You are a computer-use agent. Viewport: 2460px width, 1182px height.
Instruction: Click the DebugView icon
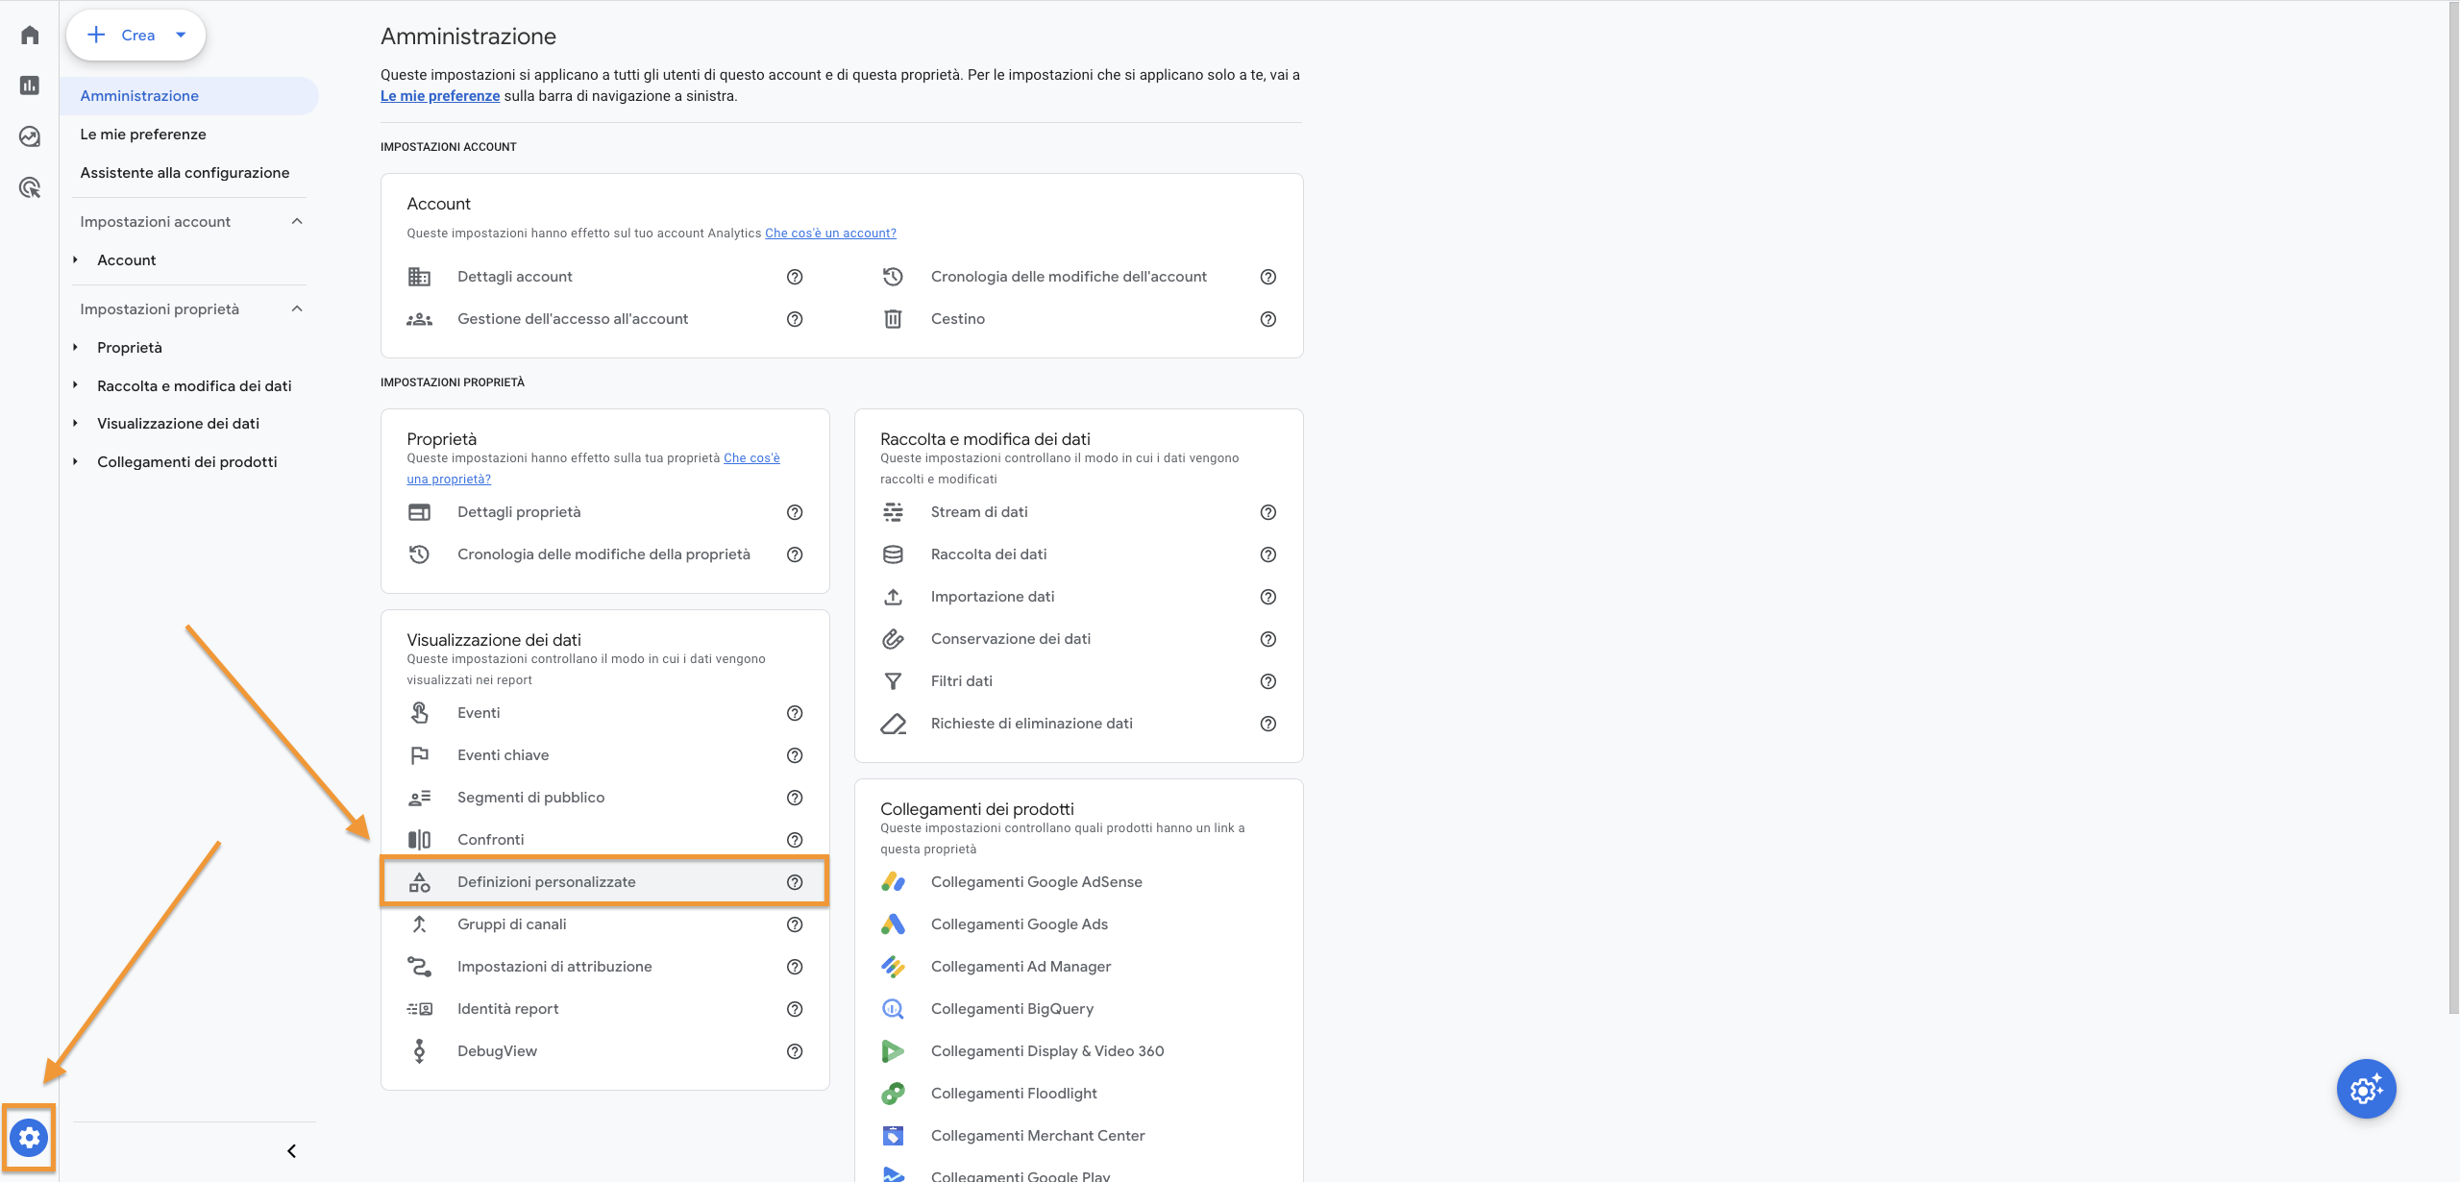pos(419,1051)
